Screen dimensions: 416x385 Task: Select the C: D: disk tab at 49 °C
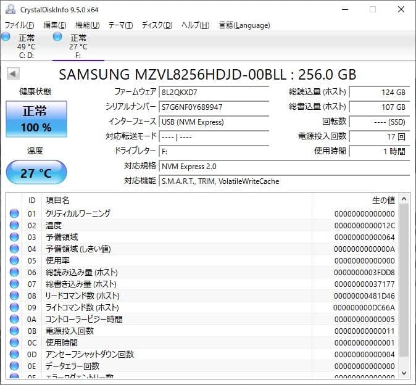pyautogui.click(x=26, y=46)
